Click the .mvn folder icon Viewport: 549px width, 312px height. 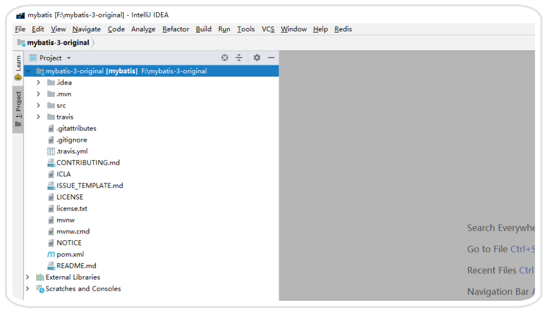51,94
